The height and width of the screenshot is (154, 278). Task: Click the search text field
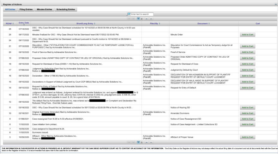coord(142,14)
